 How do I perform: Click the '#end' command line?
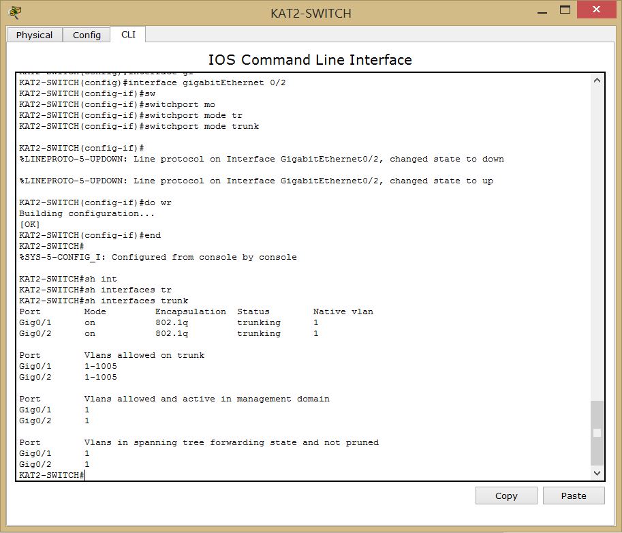tap(90, 235)
